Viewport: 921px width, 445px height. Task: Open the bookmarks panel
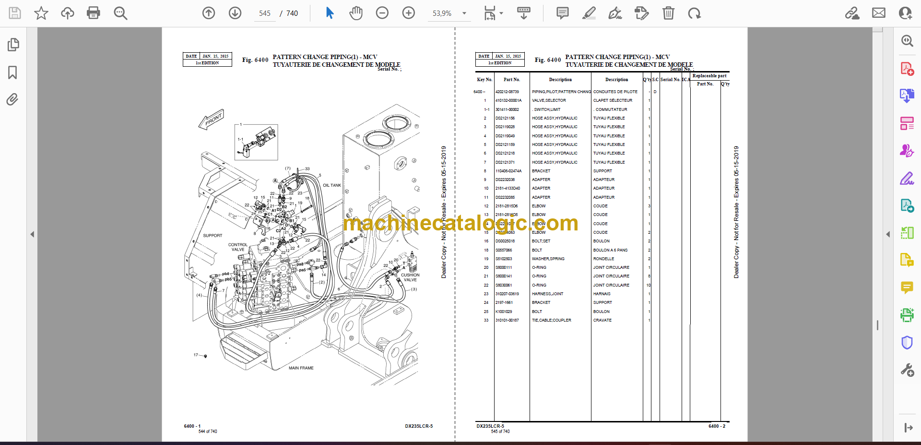[13, 72]
